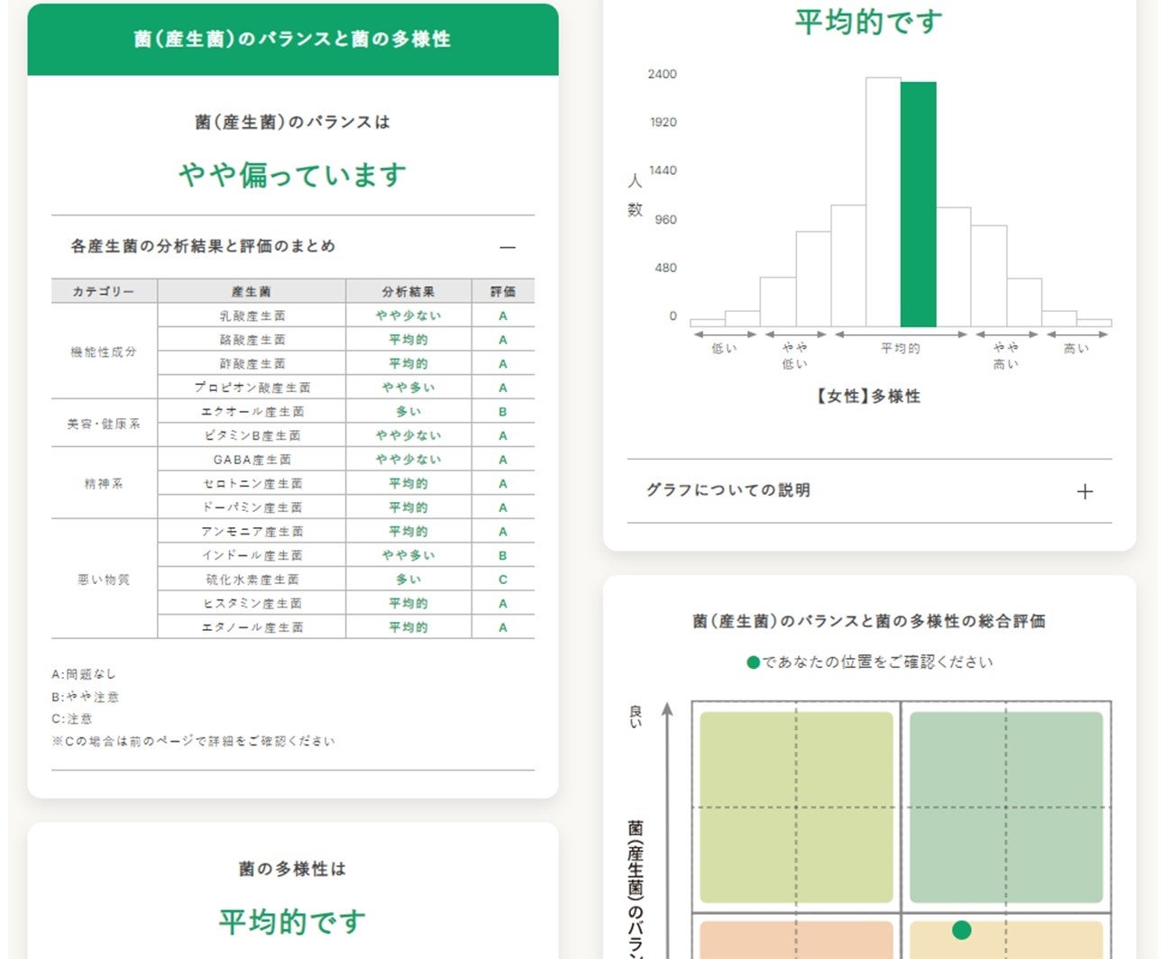Select the 硫化水素産生菌 row name
The image size is (1163, 959).
pos(252,580)
